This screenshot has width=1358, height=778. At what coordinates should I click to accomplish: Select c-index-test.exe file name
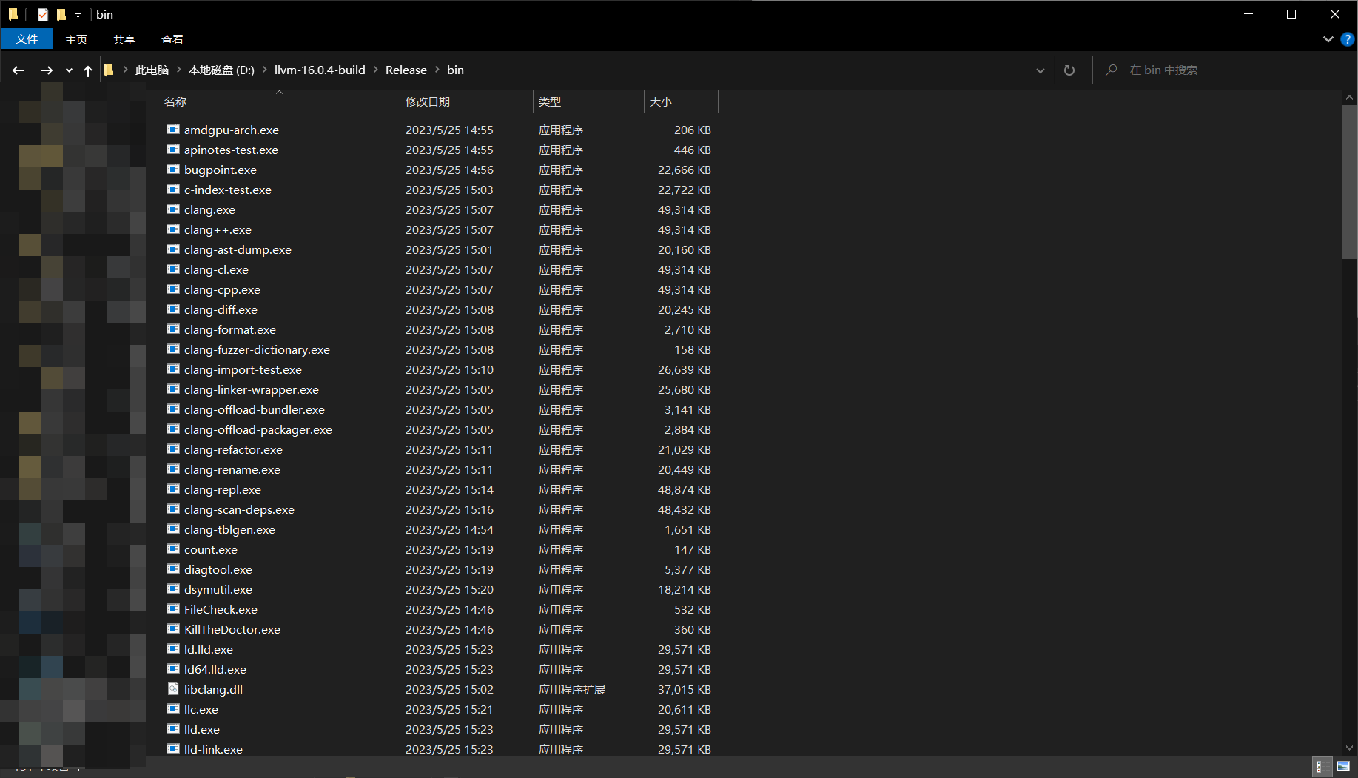click(228, 190)
